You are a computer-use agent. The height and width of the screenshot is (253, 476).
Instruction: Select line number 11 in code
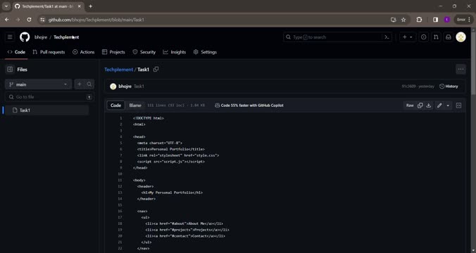pyautogui.click(x=120, y=181)
